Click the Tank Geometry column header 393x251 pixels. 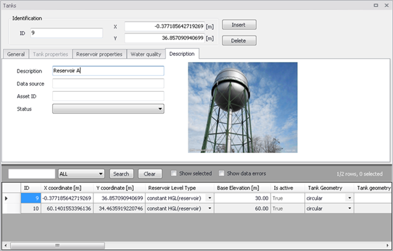[x=329, y=188]
